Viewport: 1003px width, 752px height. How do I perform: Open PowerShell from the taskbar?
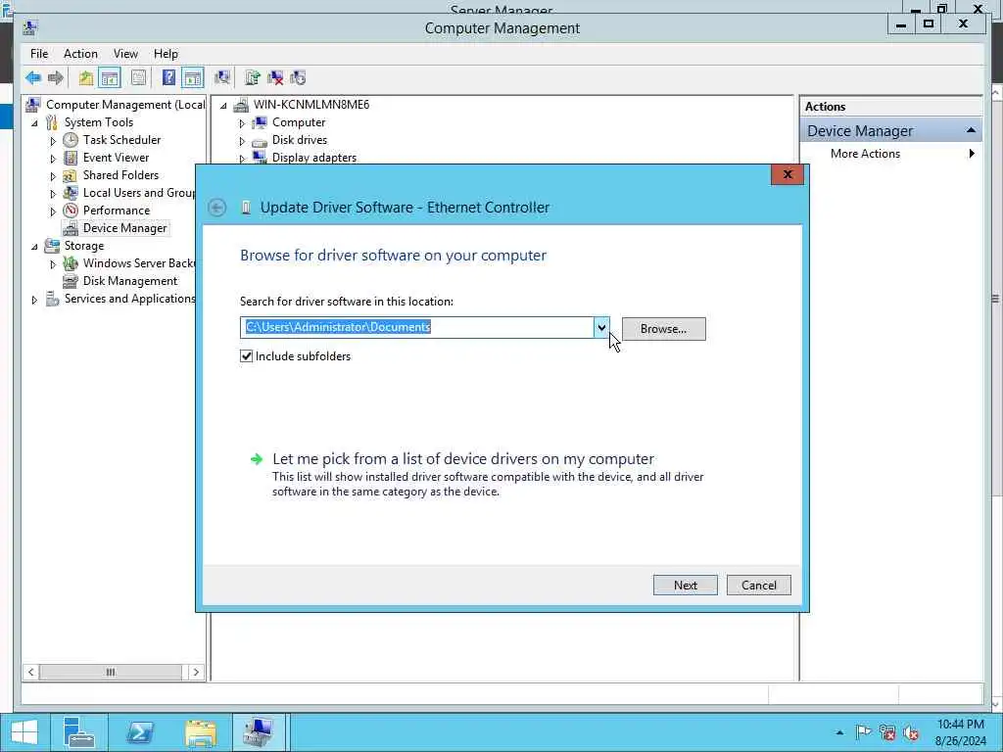click(x=140, y=732)
